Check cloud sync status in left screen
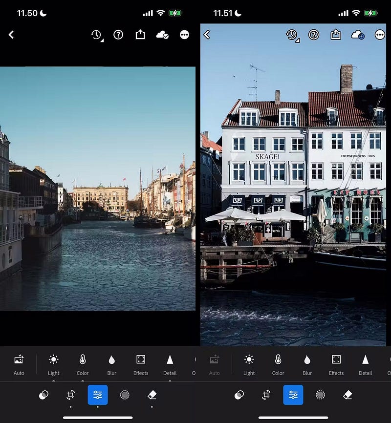 162,35
